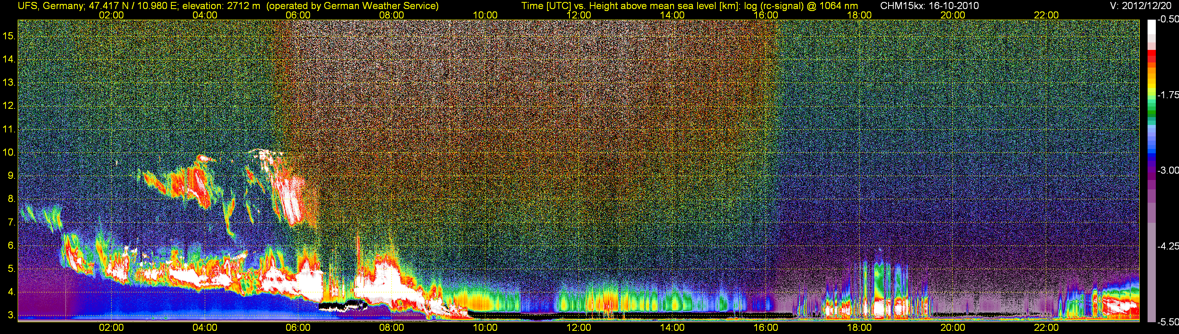This screenshot has height=334, width=1179.
Task: Click the '20:00' label on the upper time axis
Action: click(953, 15)
